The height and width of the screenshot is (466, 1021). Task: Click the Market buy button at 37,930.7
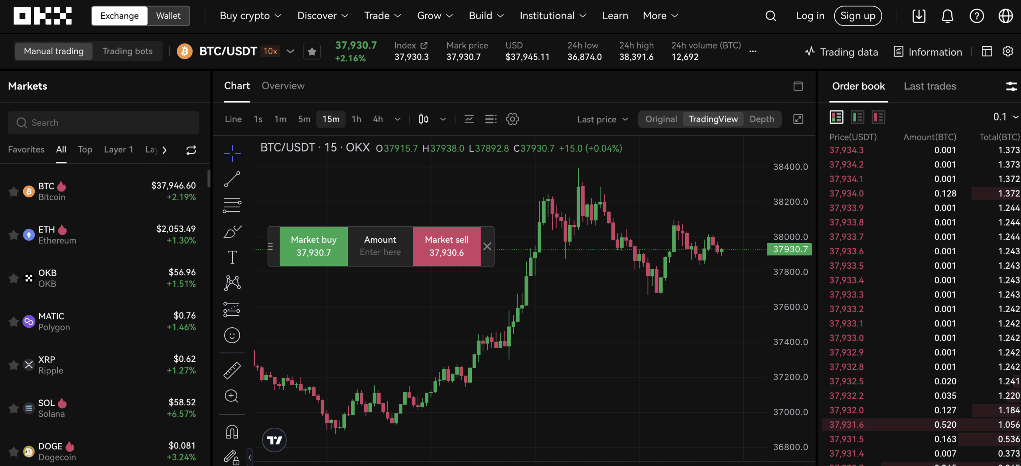point(313,246)
